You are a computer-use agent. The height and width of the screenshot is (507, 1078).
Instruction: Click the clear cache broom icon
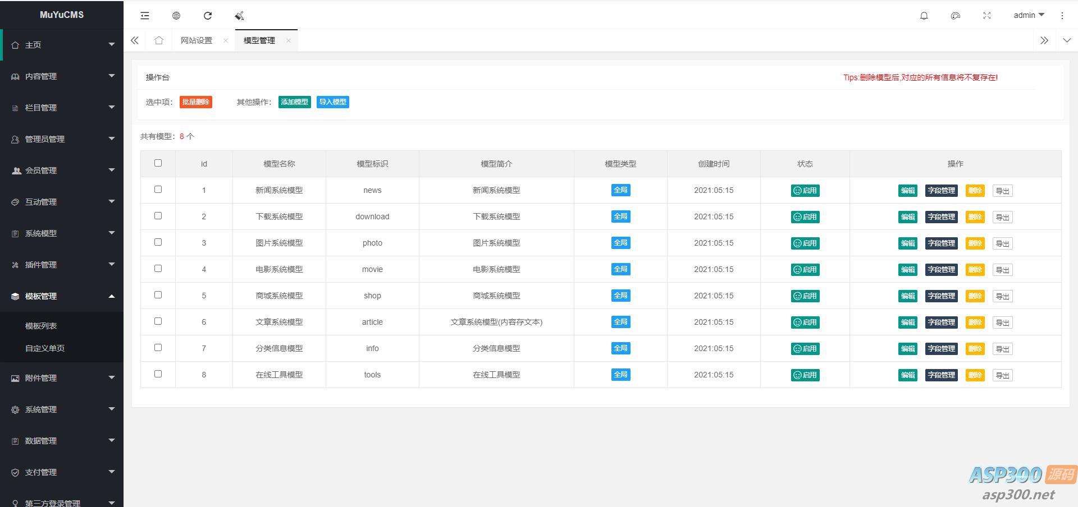click(x=239, y=16)
